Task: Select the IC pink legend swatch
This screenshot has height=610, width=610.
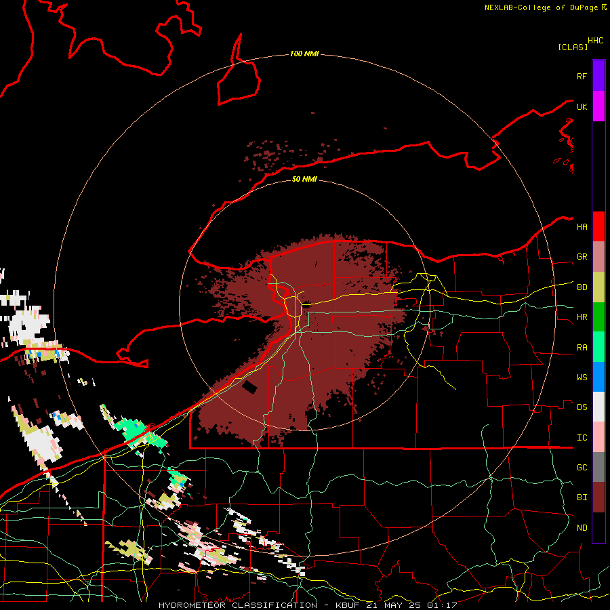Action: 598,437
